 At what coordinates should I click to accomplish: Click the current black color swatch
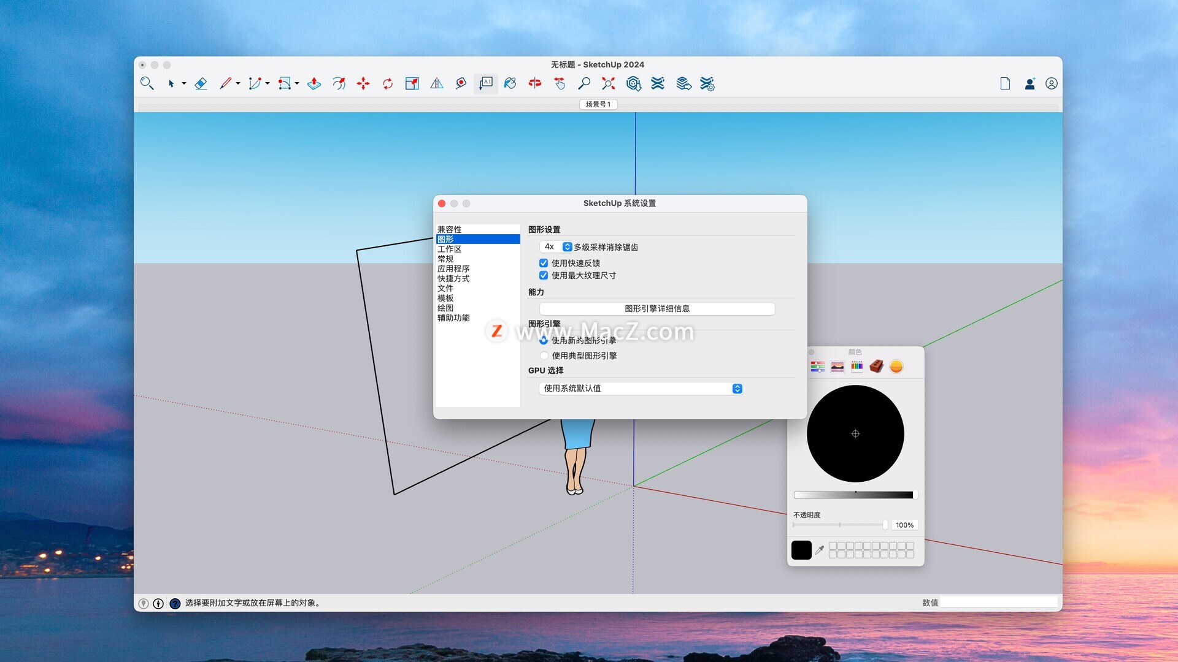tap(801, 550)
